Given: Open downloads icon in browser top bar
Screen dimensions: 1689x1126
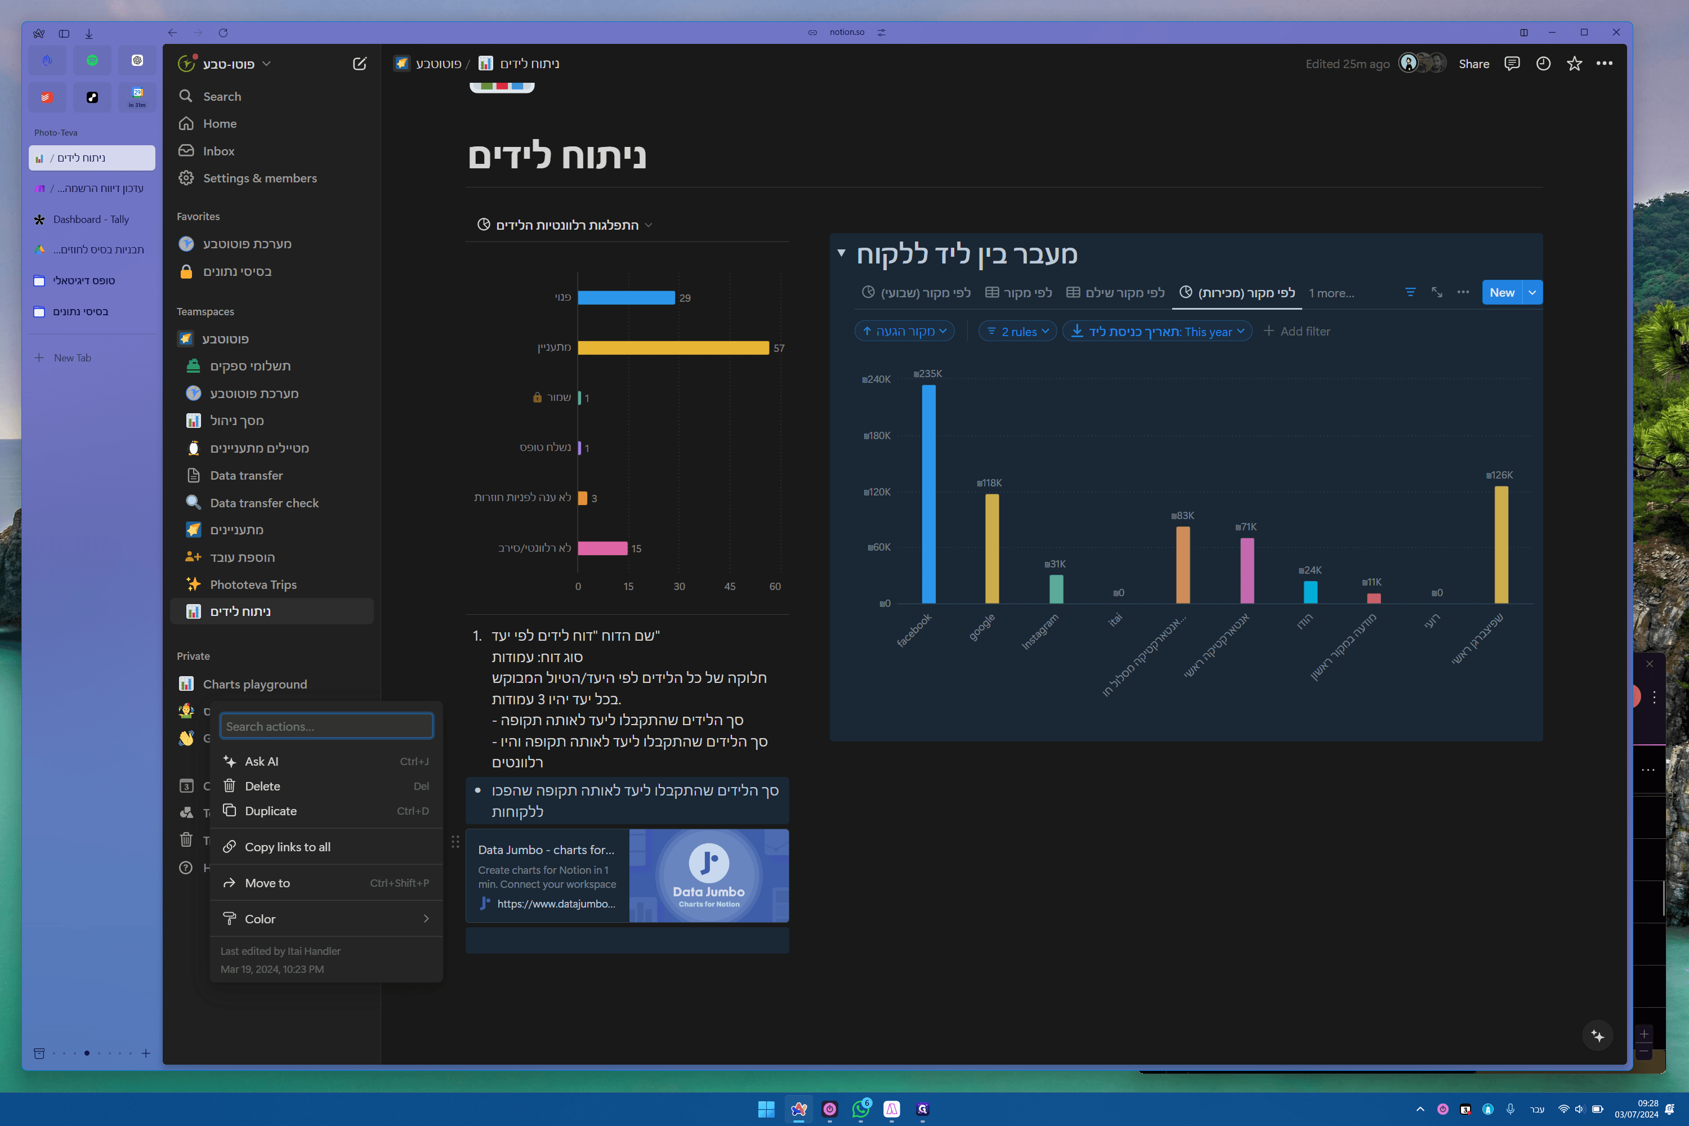Looking at the screenshot, I should pos(89,33).
